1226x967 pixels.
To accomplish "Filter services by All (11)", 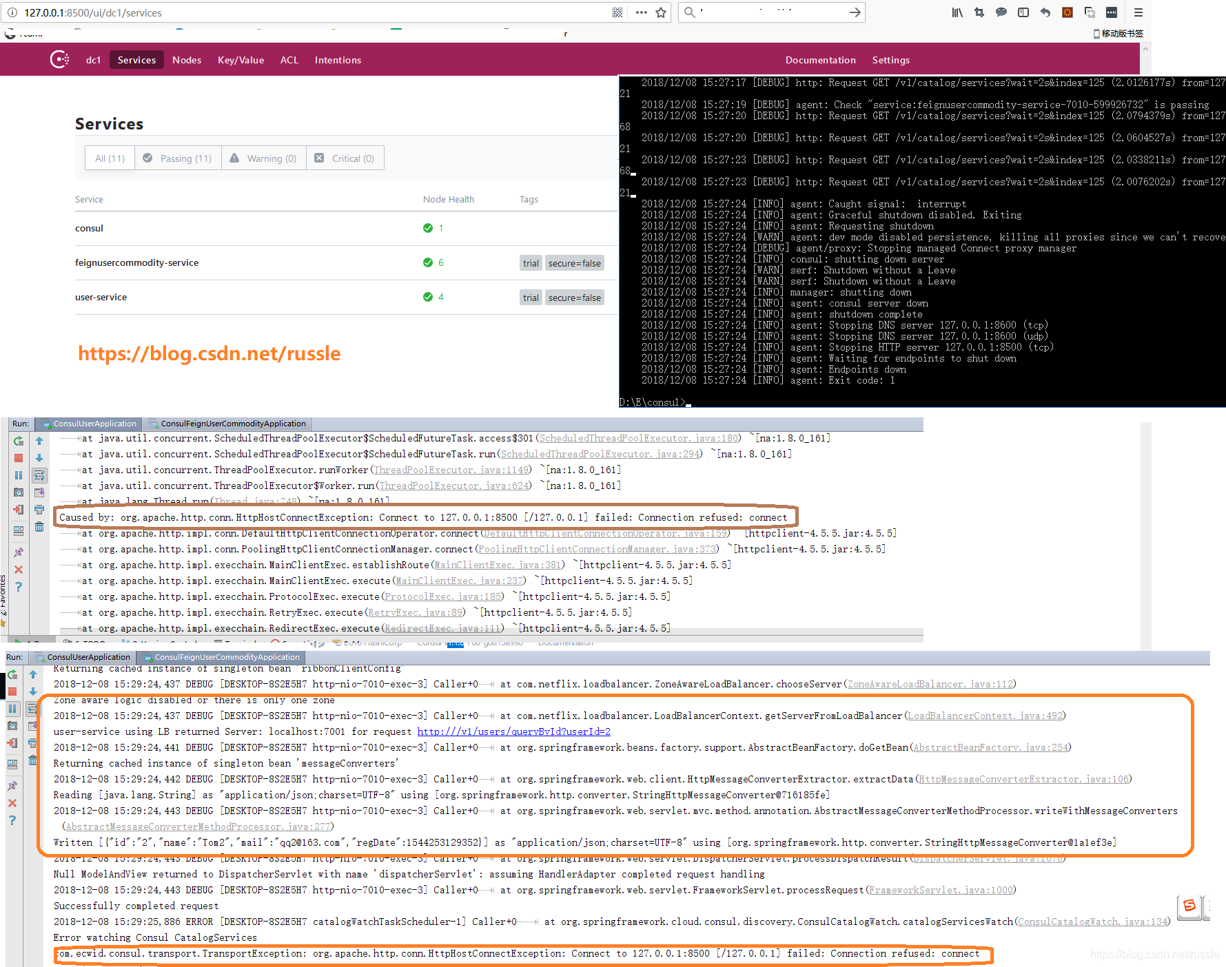I will [110, 158].
